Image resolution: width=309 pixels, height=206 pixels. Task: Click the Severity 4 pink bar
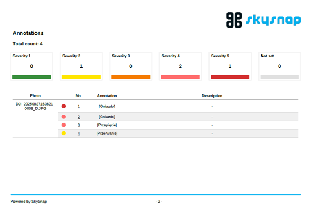point(180,77)
